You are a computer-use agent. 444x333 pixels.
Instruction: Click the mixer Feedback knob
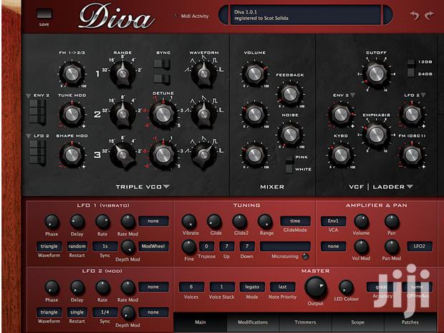tap(290, 95)
